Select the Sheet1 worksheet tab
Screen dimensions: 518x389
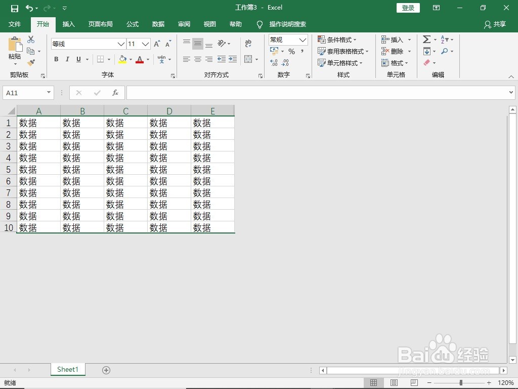67,370
